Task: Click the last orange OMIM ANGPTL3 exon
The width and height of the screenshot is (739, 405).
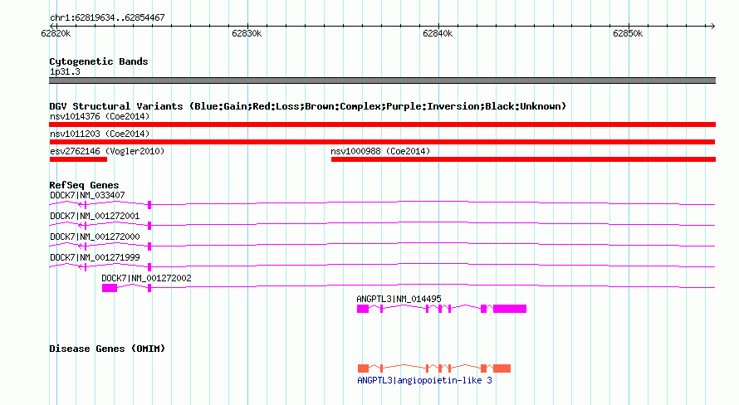Action: 502,368
